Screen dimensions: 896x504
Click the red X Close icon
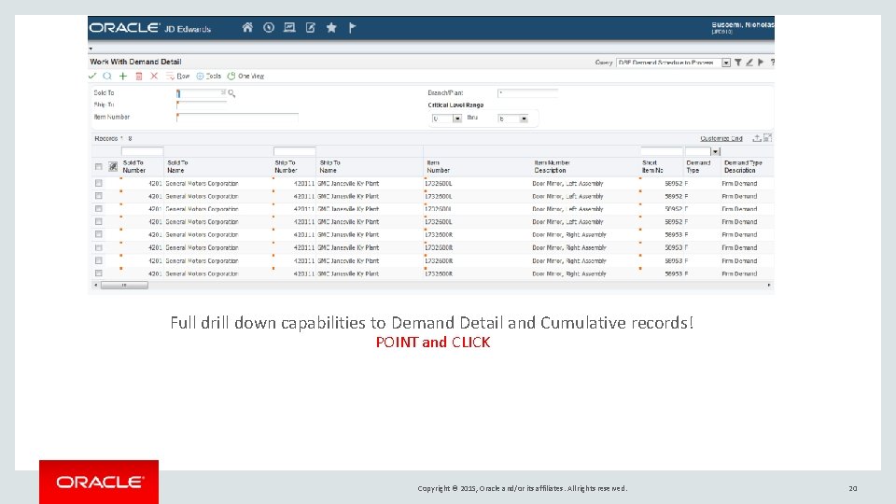point(154,76)
